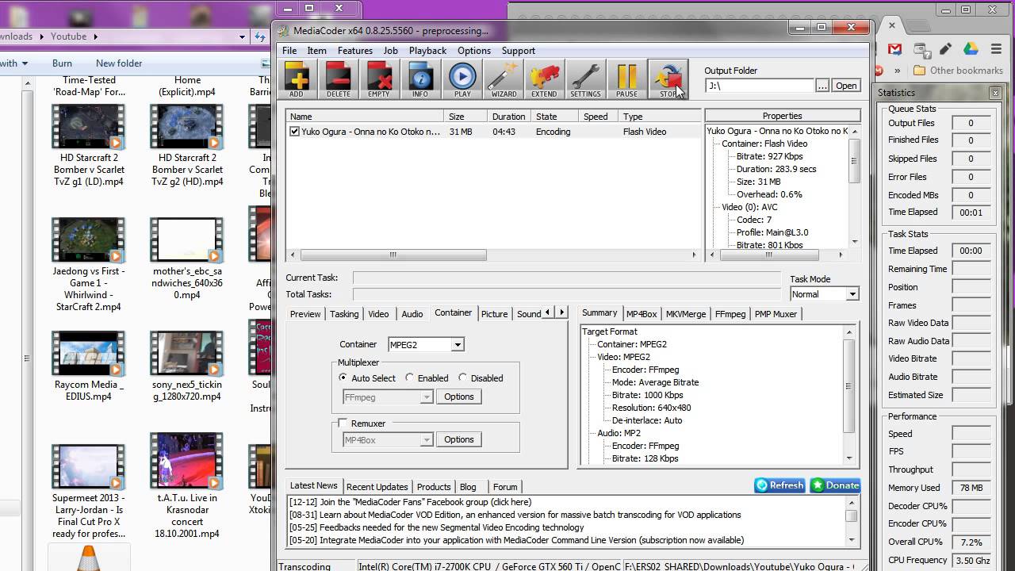The image size is (1015, 571).
Task: Switch to the MKVMerge tab
Action: [x=686, y=314]
